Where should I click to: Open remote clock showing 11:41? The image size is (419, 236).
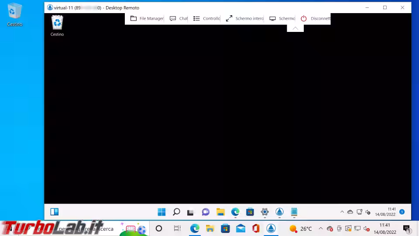click(385, 212)
